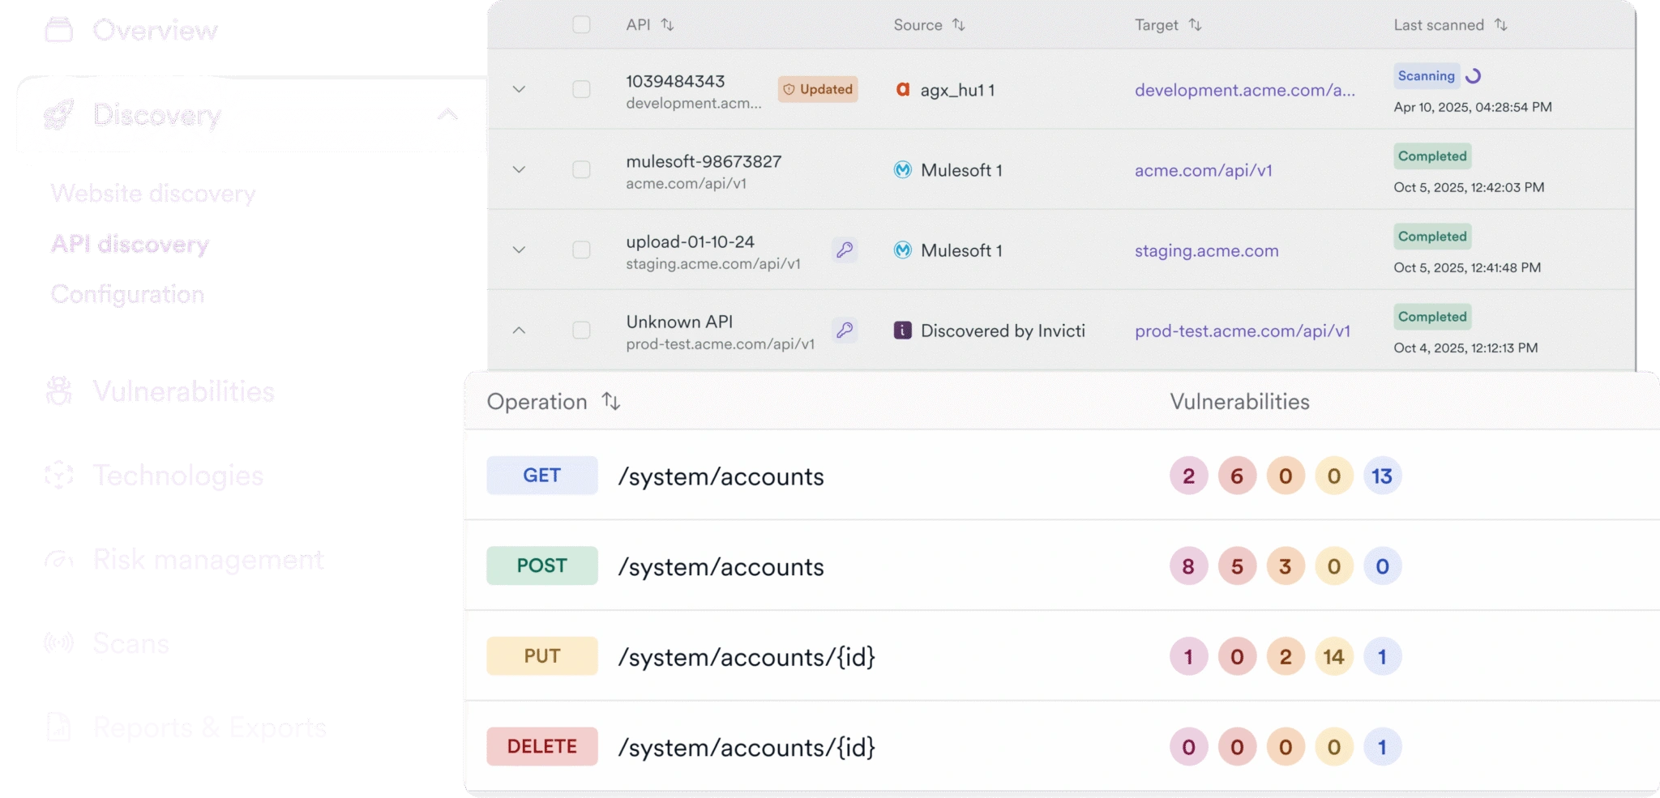Click the authentication key icon on upload-01-10-24 row
1660x798 pixels.
(845, 250)
